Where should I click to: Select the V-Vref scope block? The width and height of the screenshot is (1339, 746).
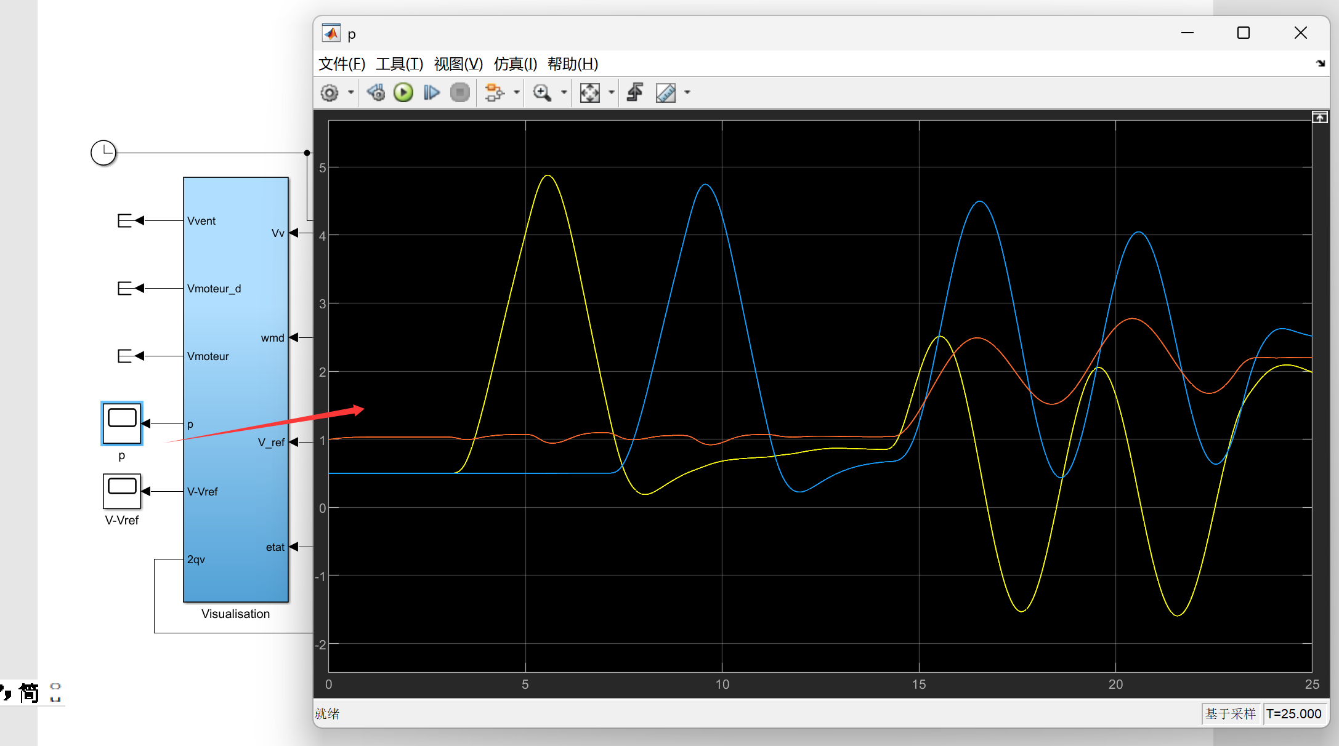(x=122, y=491)
